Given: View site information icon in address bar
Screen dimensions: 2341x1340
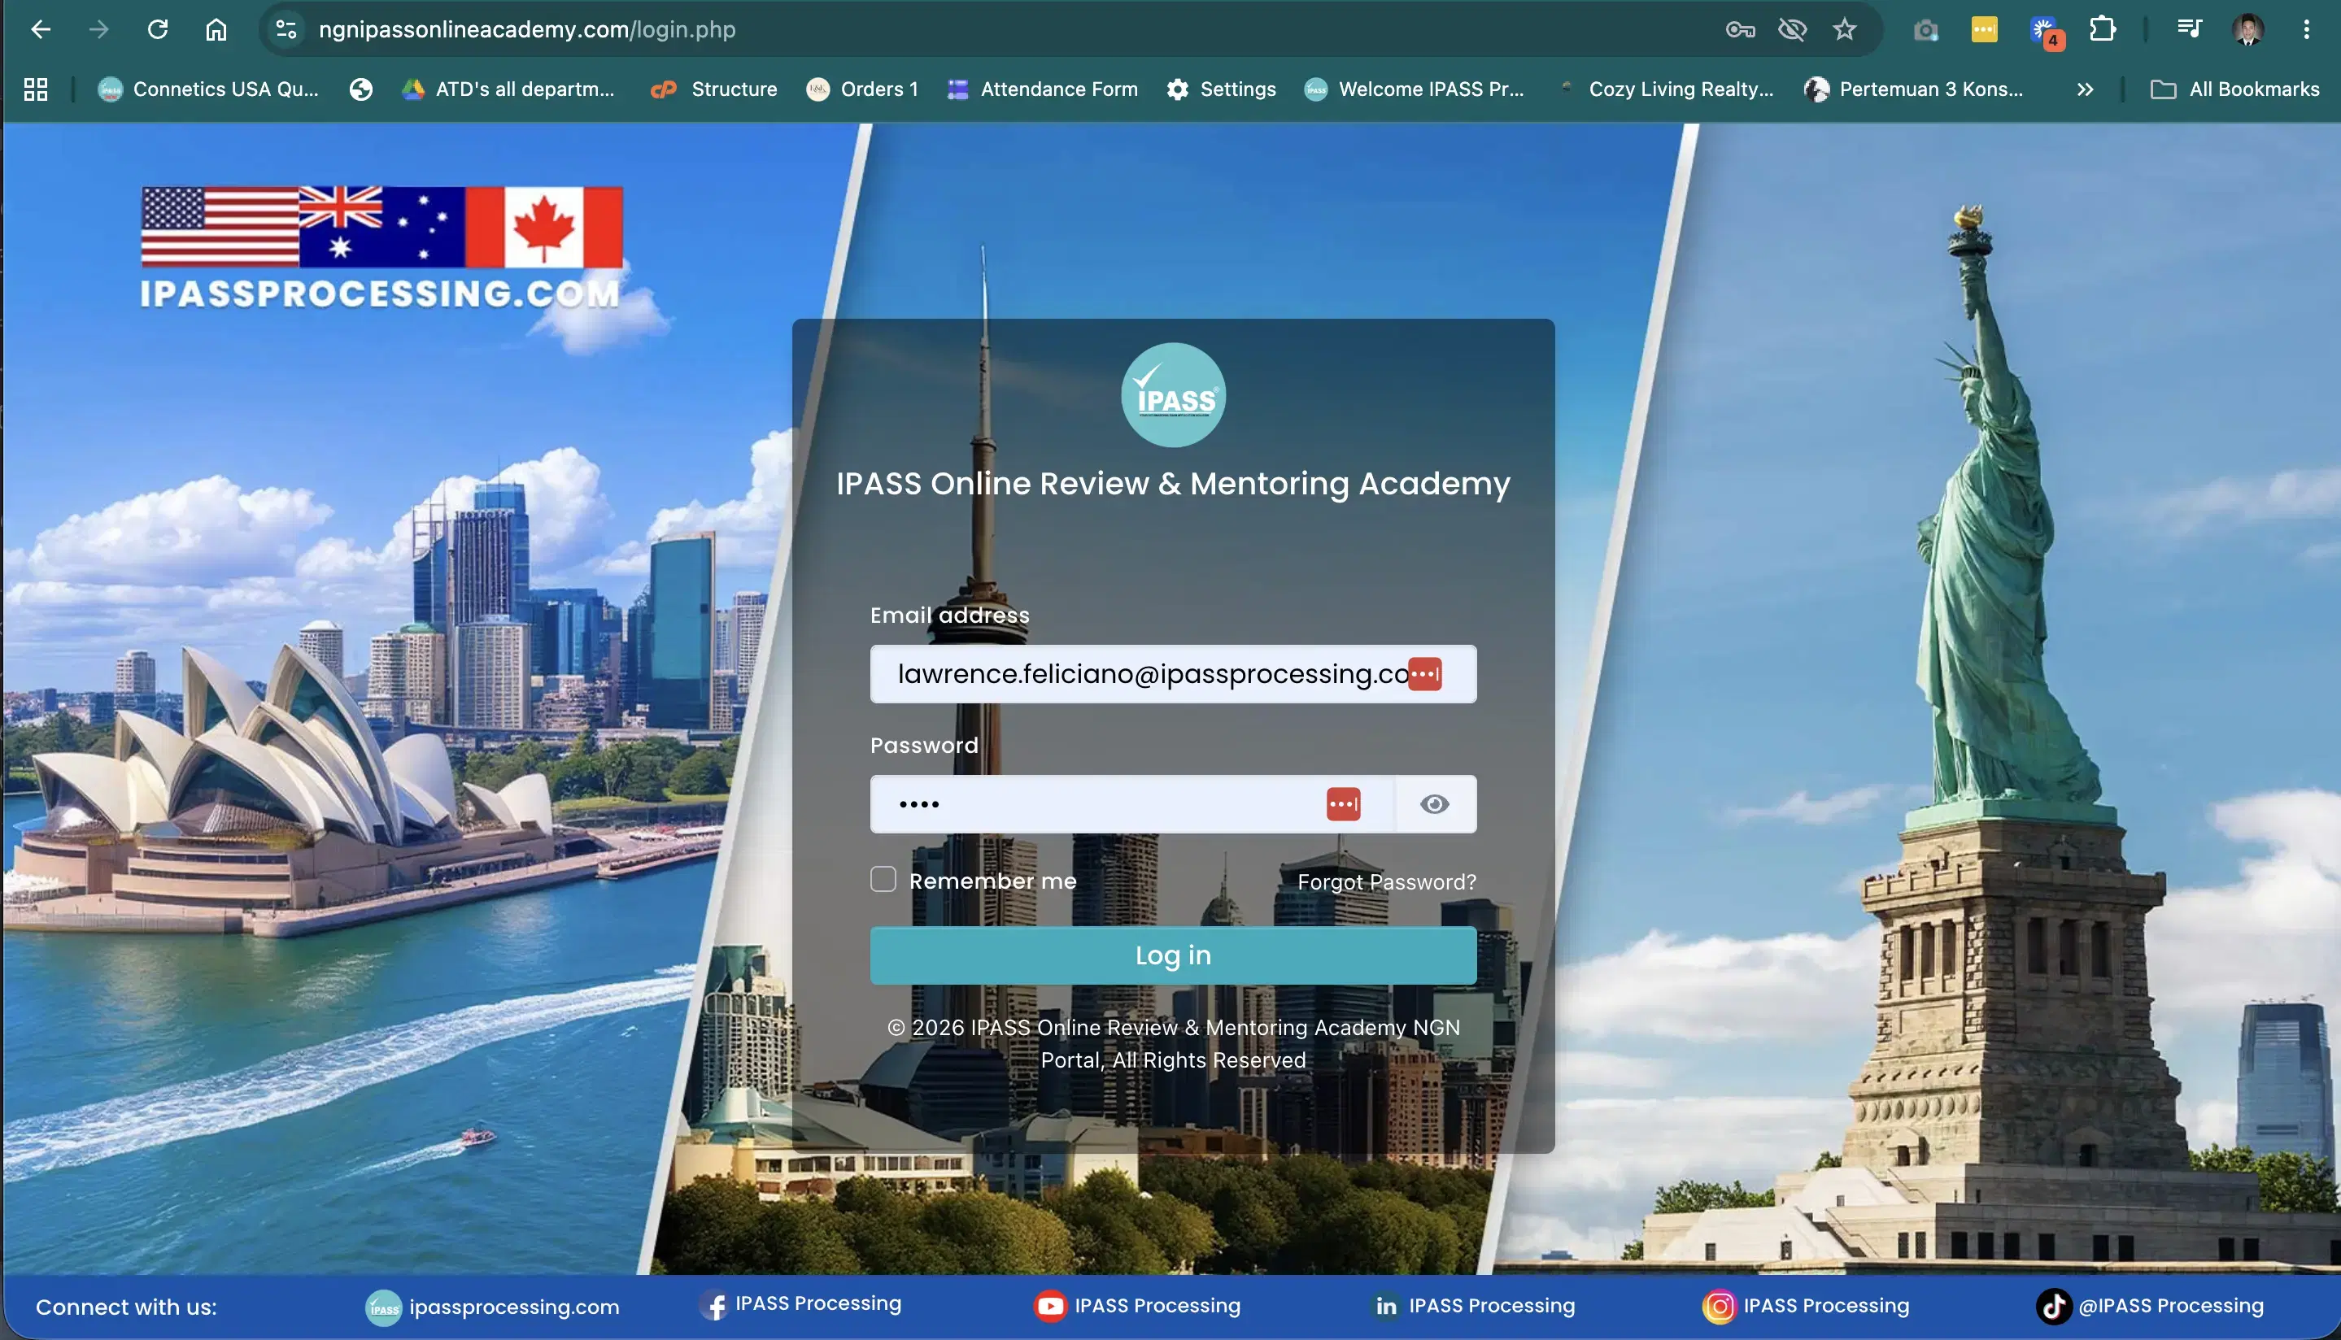Looking at the screenshot, I should pyautogui.click(x=286, y=29).
